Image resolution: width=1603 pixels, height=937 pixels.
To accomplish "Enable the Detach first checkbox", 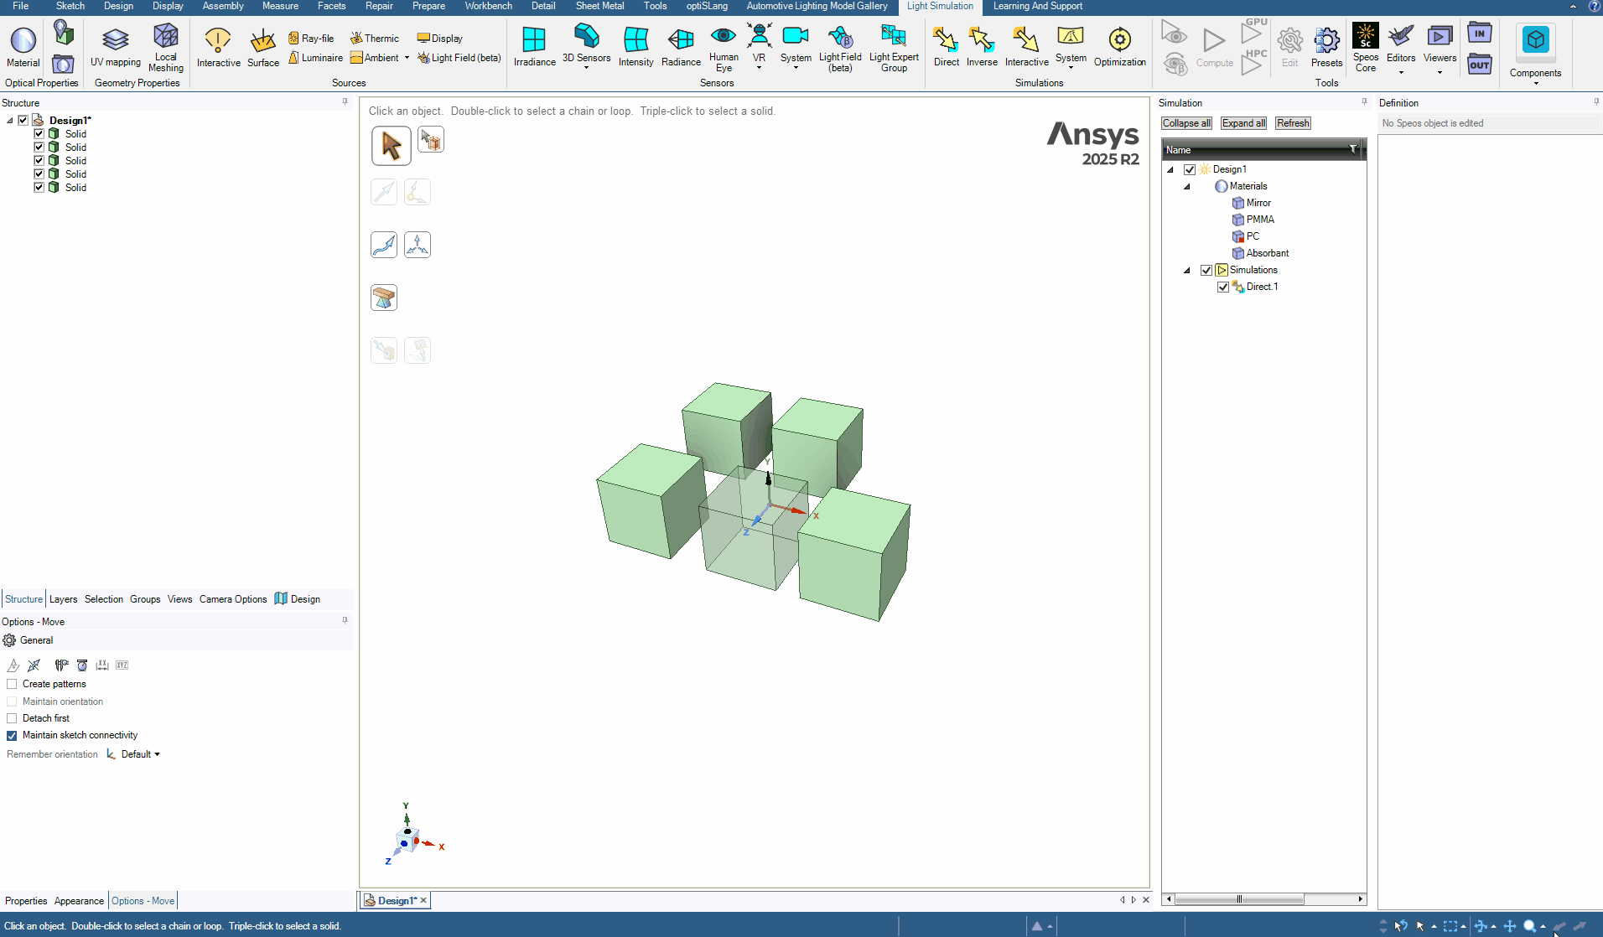I will [x=12, y=718].
